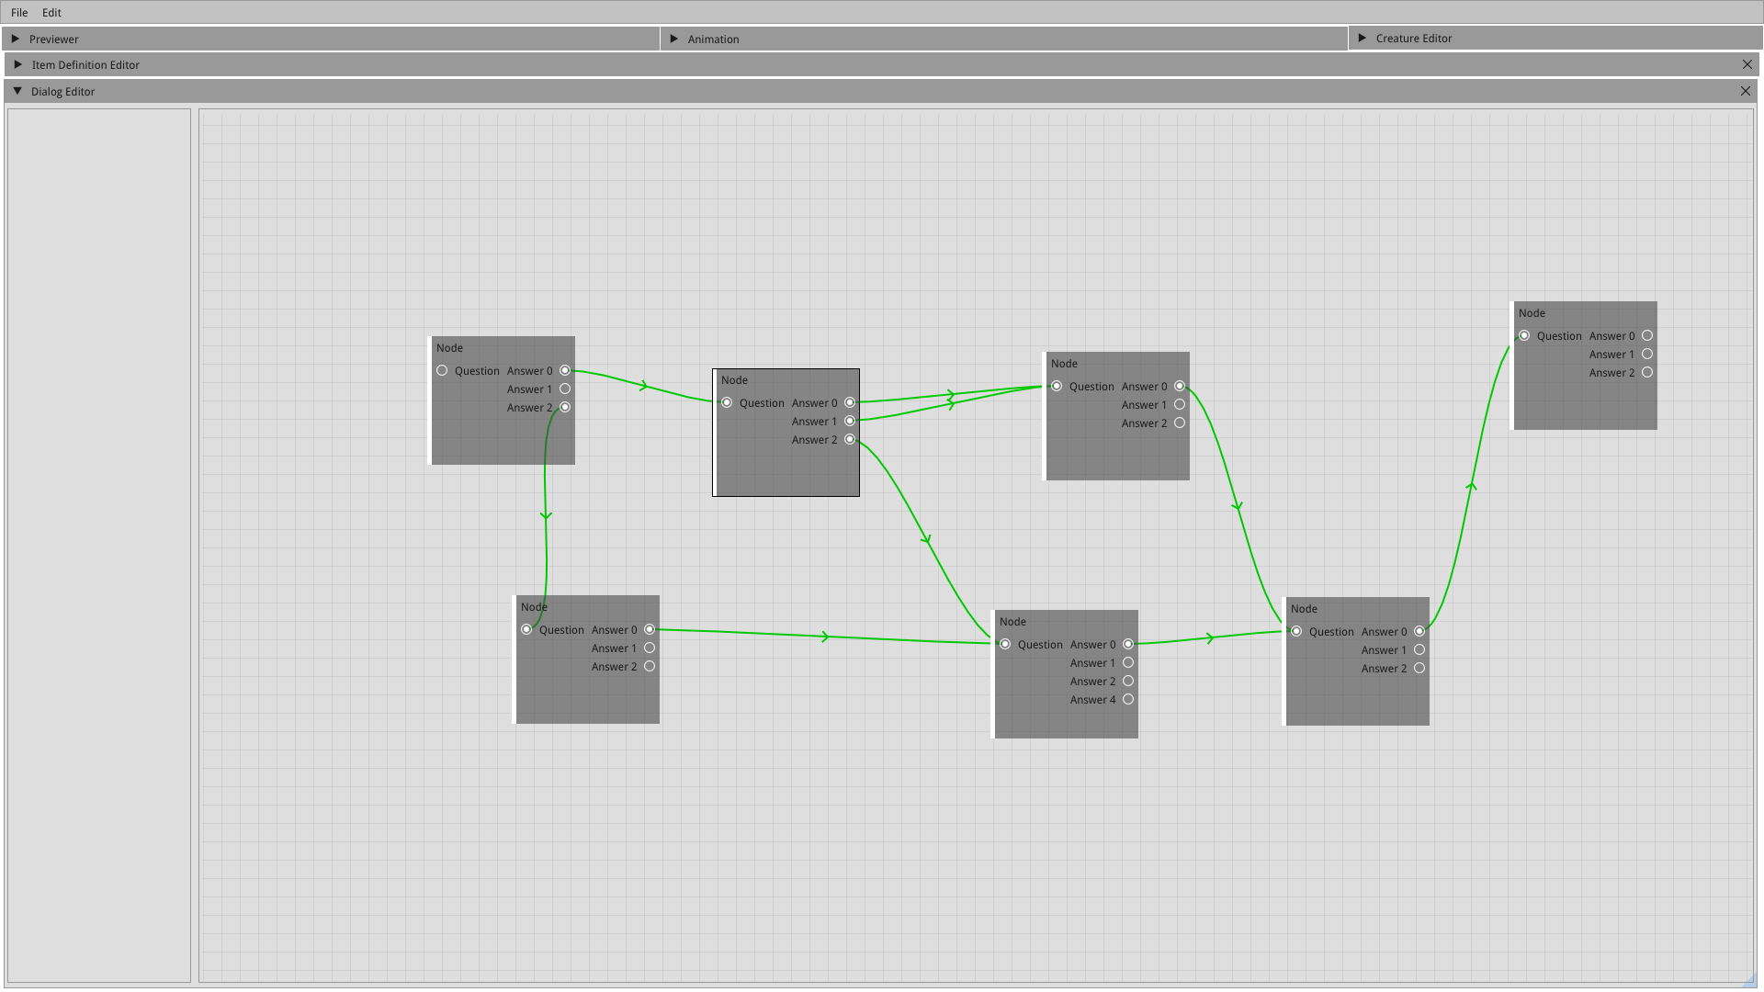The image size is (1764, 992).
Task: Close the Dialog Editor panel
Action: (1745, 91)
